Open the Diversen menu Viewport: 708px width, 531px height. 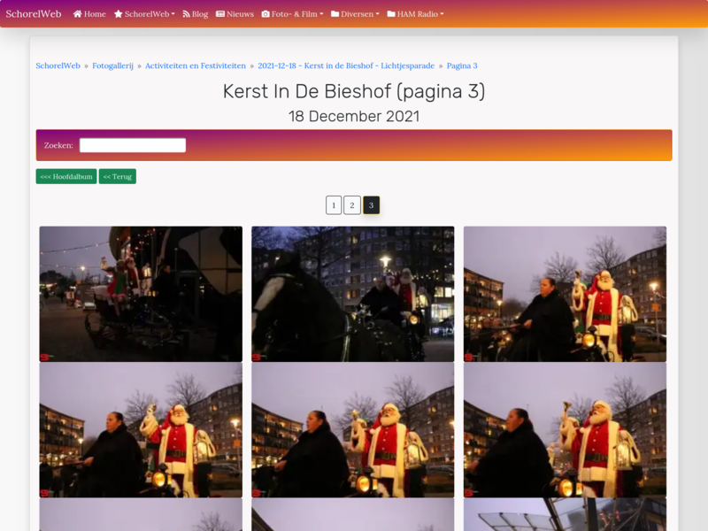click(x=356, y=14)
